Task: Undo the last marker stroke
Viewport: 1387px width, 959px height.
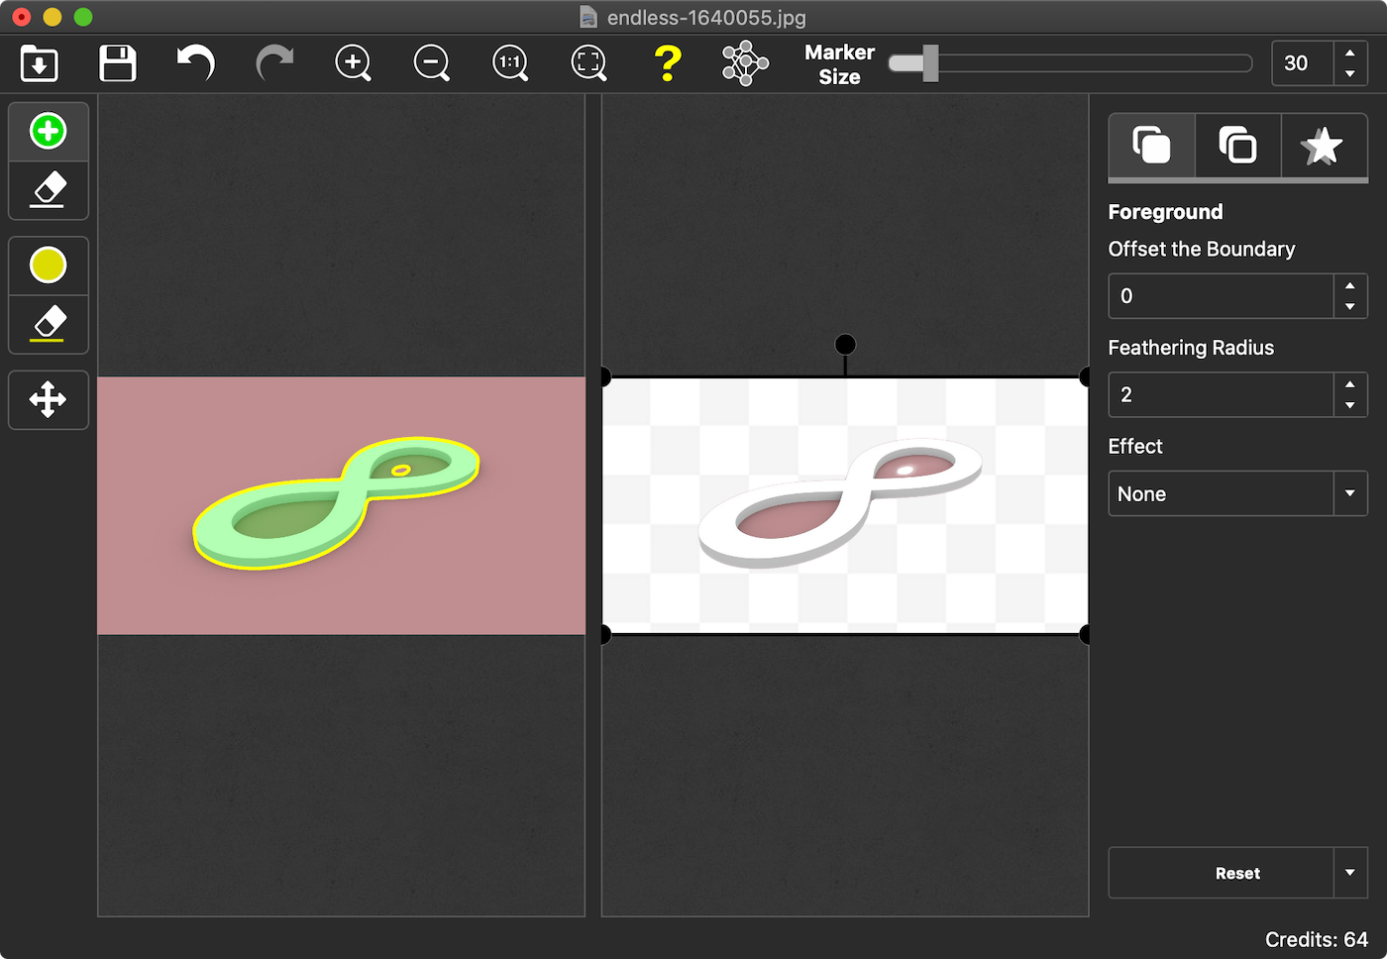Action: tap(195, 63)
